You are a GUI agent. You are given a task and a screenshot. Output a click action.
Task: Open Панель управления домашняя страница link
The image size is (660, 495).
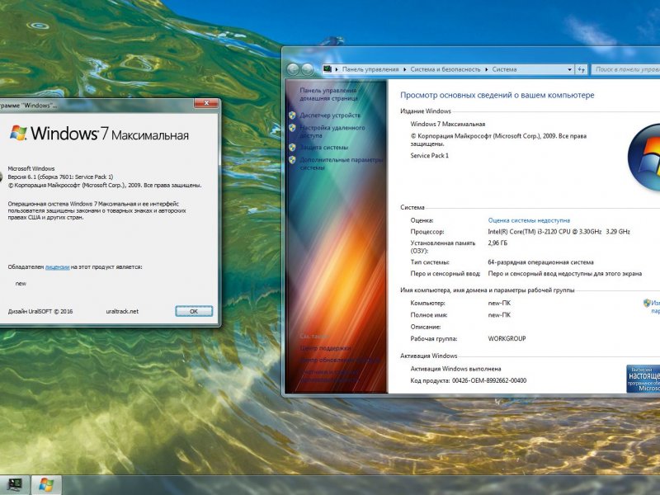(328, 94)
